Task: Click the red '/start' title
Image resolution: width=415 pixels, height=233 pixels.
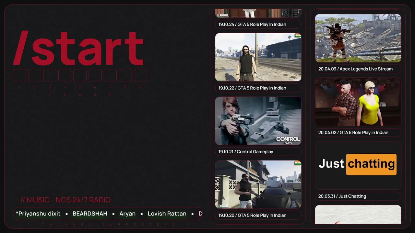Action: 78,48
